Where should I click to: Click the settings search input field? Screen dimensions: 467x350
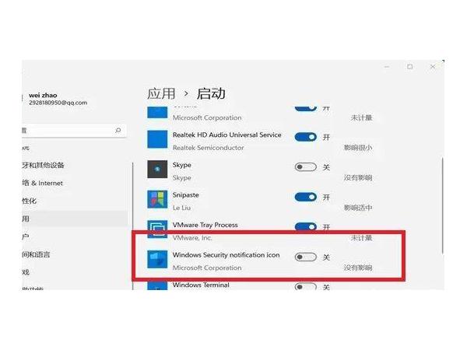coord(74,131)
